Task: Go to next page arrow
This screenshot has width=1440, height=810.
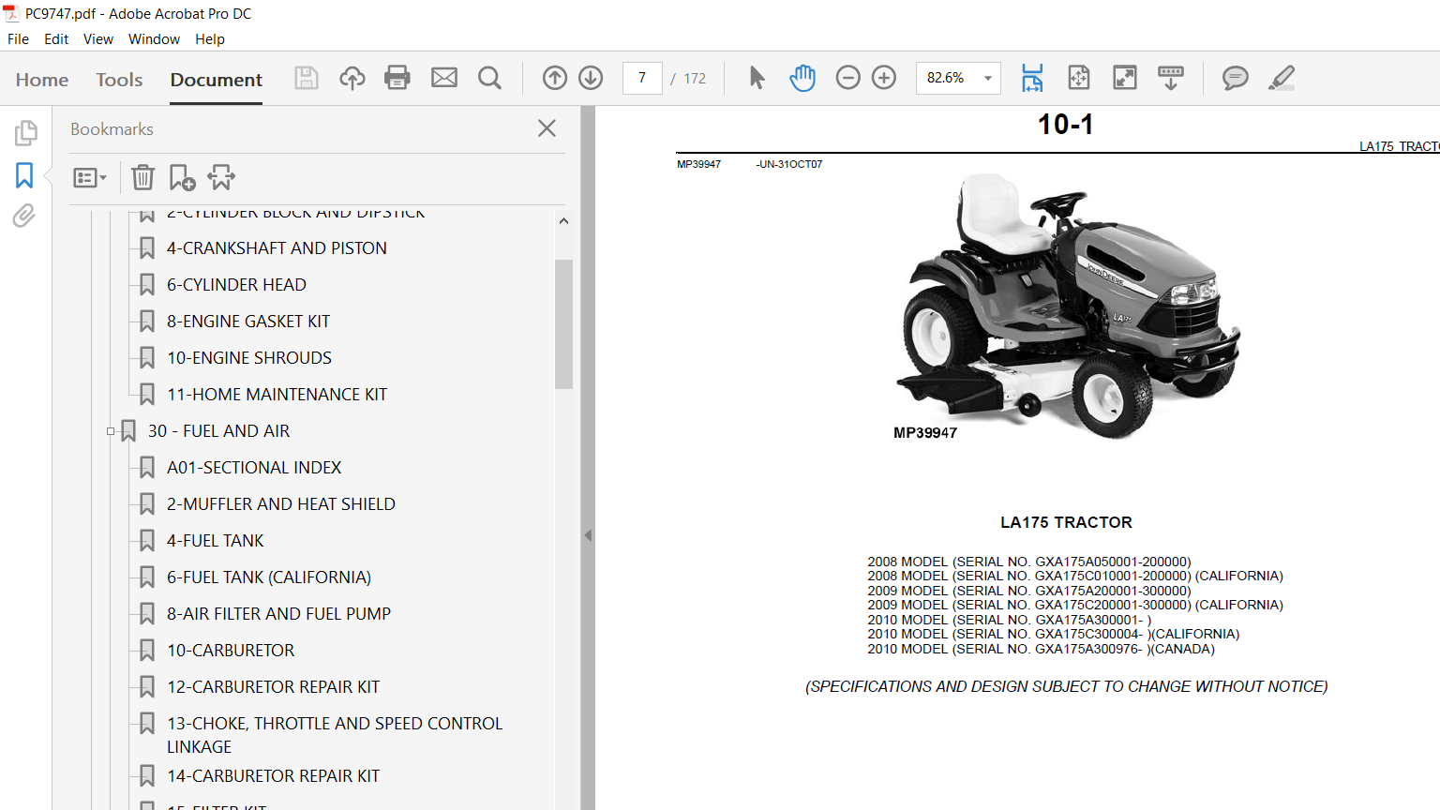Action: (591, 78)
